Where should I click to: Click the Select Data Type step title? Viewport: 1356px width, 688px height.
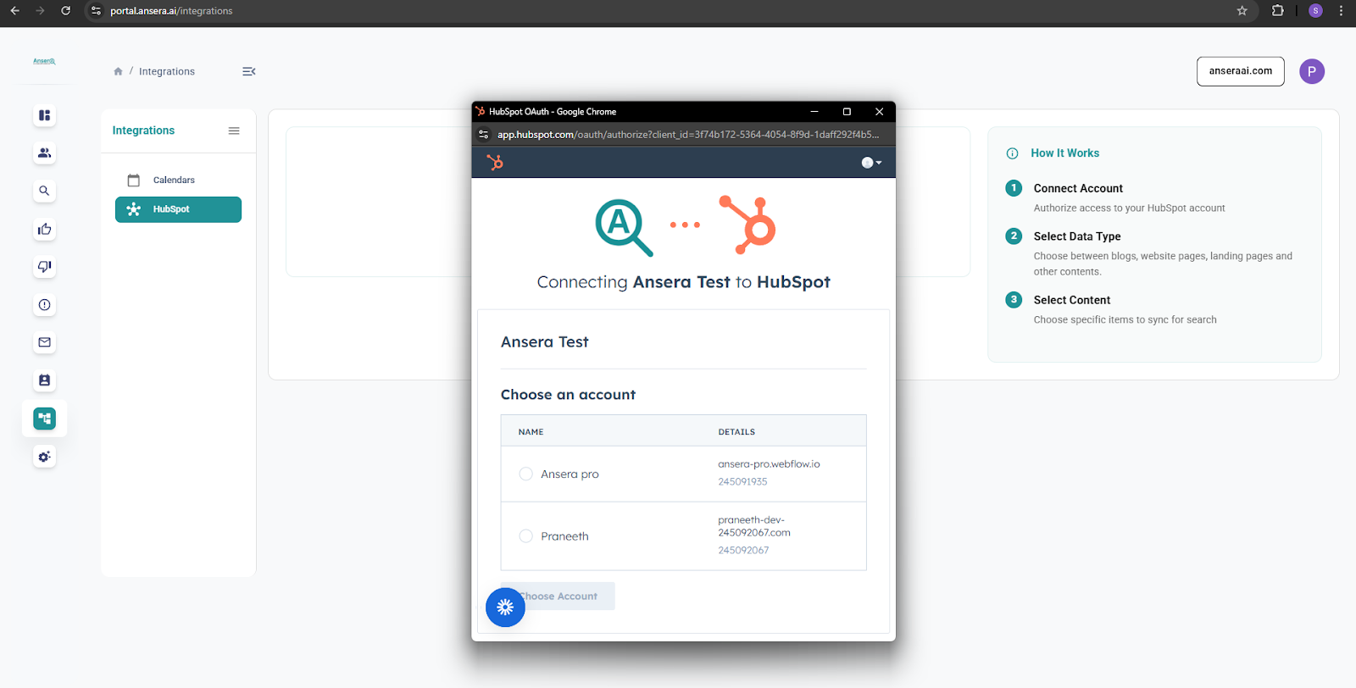point(1077,236)
